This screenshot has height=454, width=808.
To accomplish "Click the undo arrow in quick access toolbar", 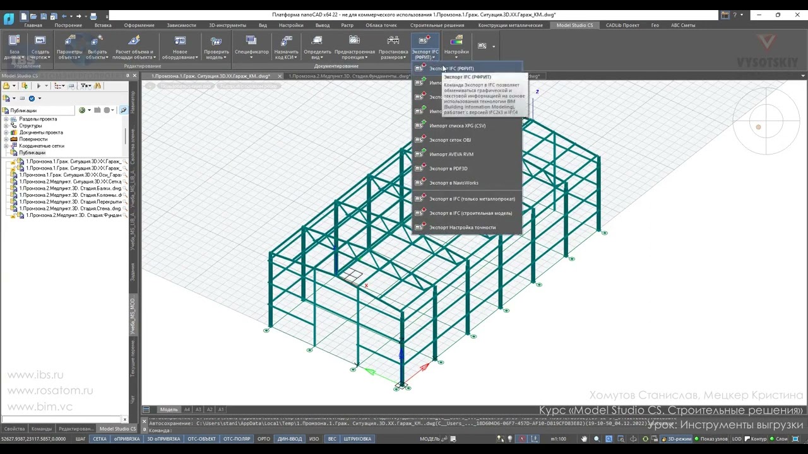I will [64, 16].
